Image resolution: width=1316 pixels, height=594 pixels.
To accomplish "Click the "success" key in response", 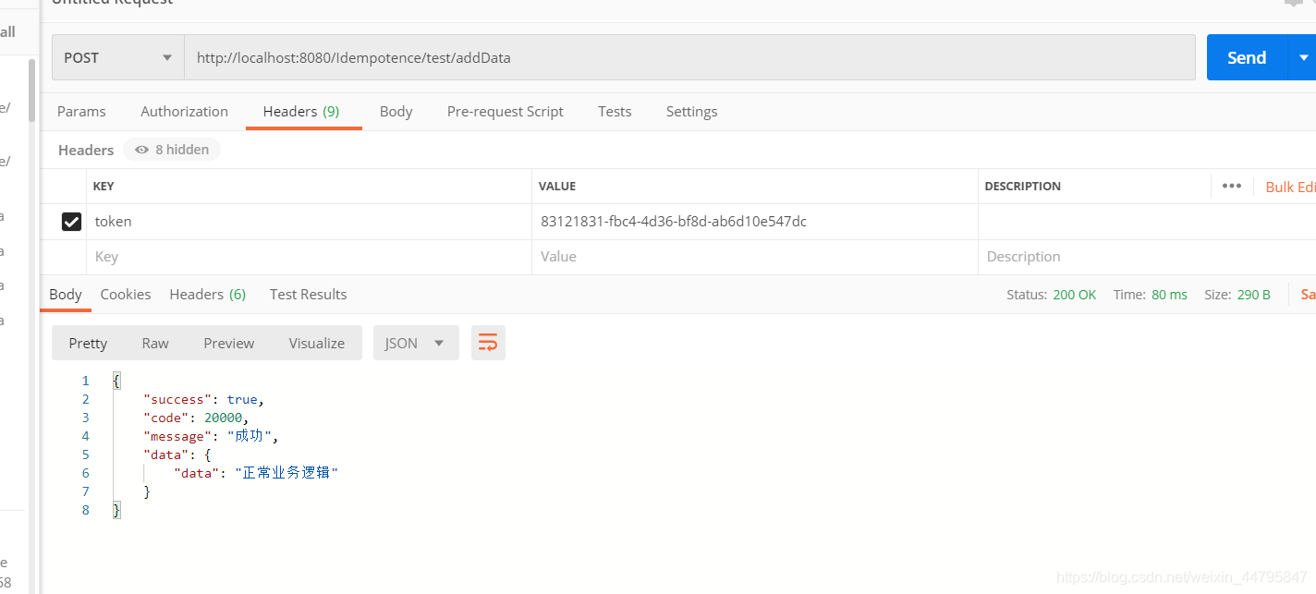I will pyautogui.click(x=177, y=399).
